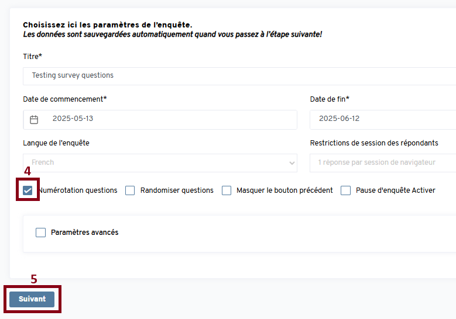Check the Pause d'enquête Activer box
Screen dimensions: 456x319
click(x=346, y=190)
